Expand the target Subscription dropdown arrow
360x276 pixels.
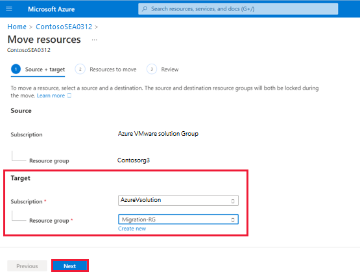pyautogui.click(x=233, y=201)
